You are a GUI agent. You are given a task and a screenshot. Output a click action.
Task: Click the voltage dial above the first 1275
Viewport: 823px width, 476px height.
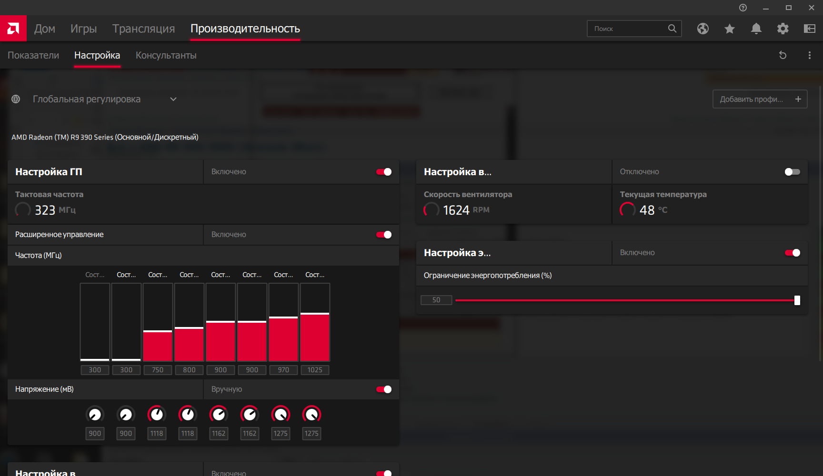pos(281,415)
